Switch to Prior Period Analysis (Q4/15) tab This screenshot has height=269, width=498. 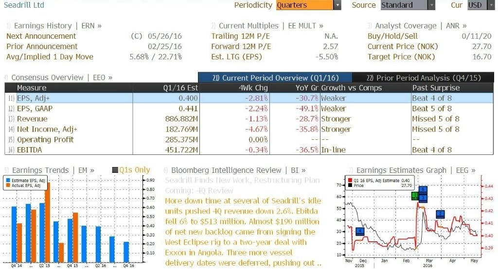[424, 78]
